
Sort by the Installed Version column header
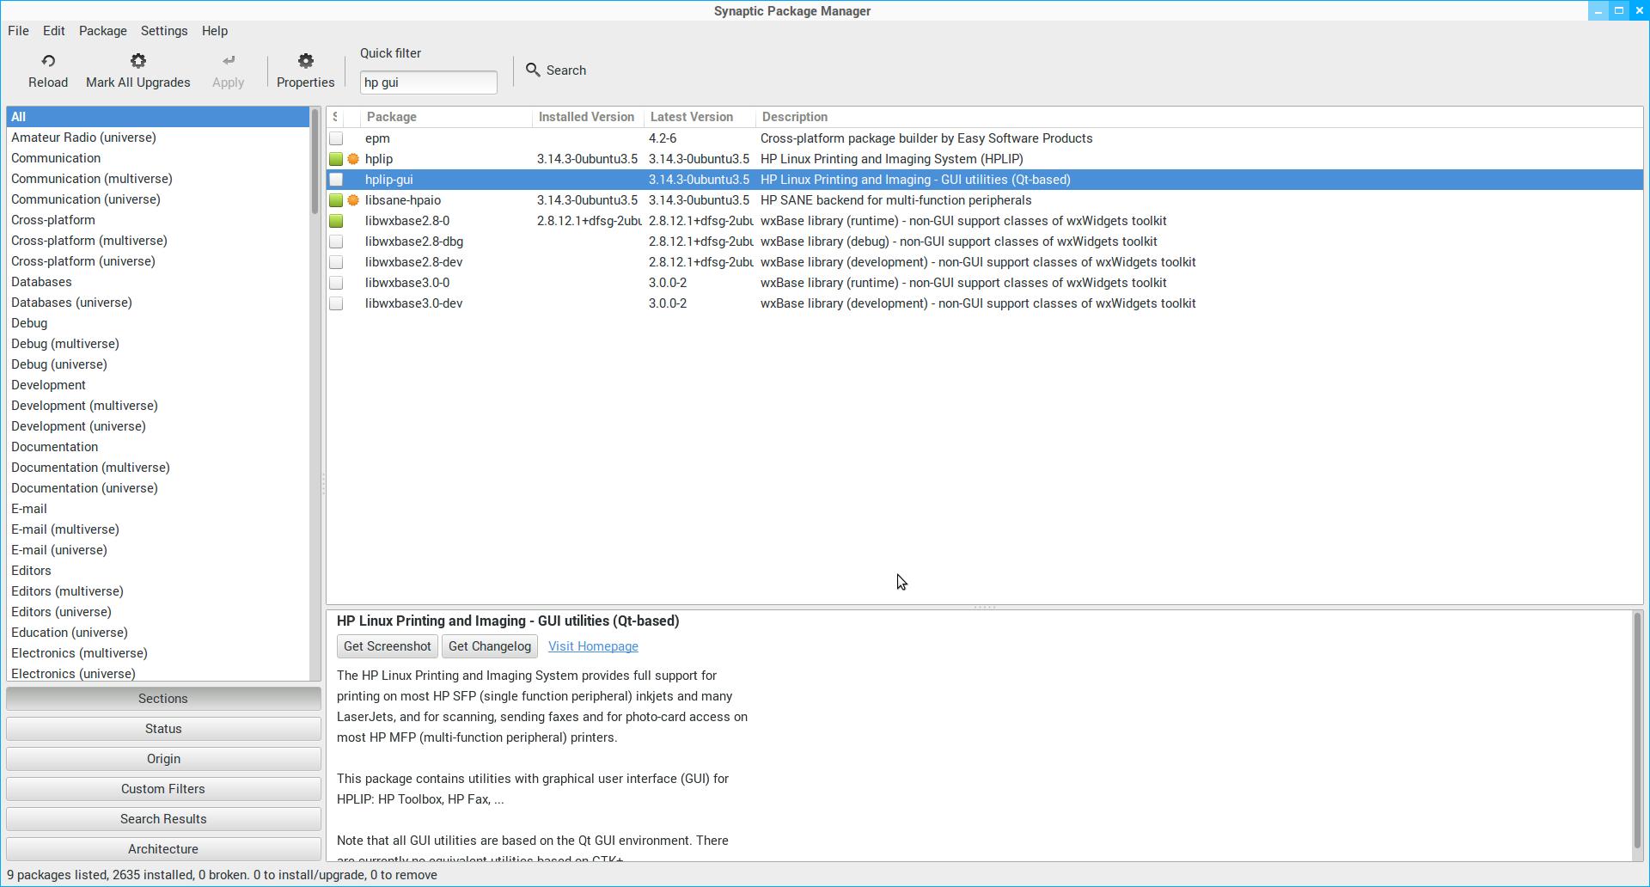coord(587,117)
